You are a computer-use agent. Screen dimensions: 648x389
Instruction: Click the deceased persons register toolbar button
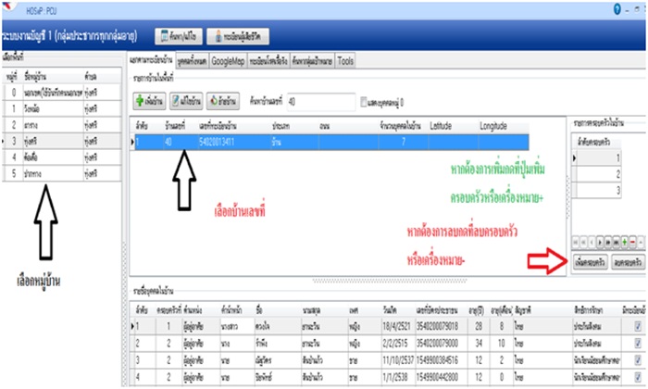point(239,36)
